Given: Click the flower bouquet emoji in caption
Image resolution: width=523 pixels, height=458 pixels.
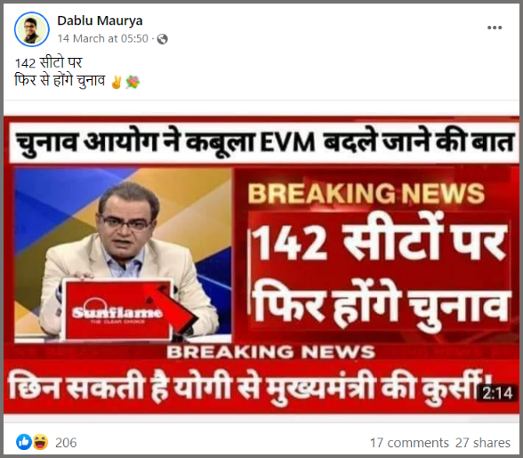Looking at the screenshot, I should point(133,82).
